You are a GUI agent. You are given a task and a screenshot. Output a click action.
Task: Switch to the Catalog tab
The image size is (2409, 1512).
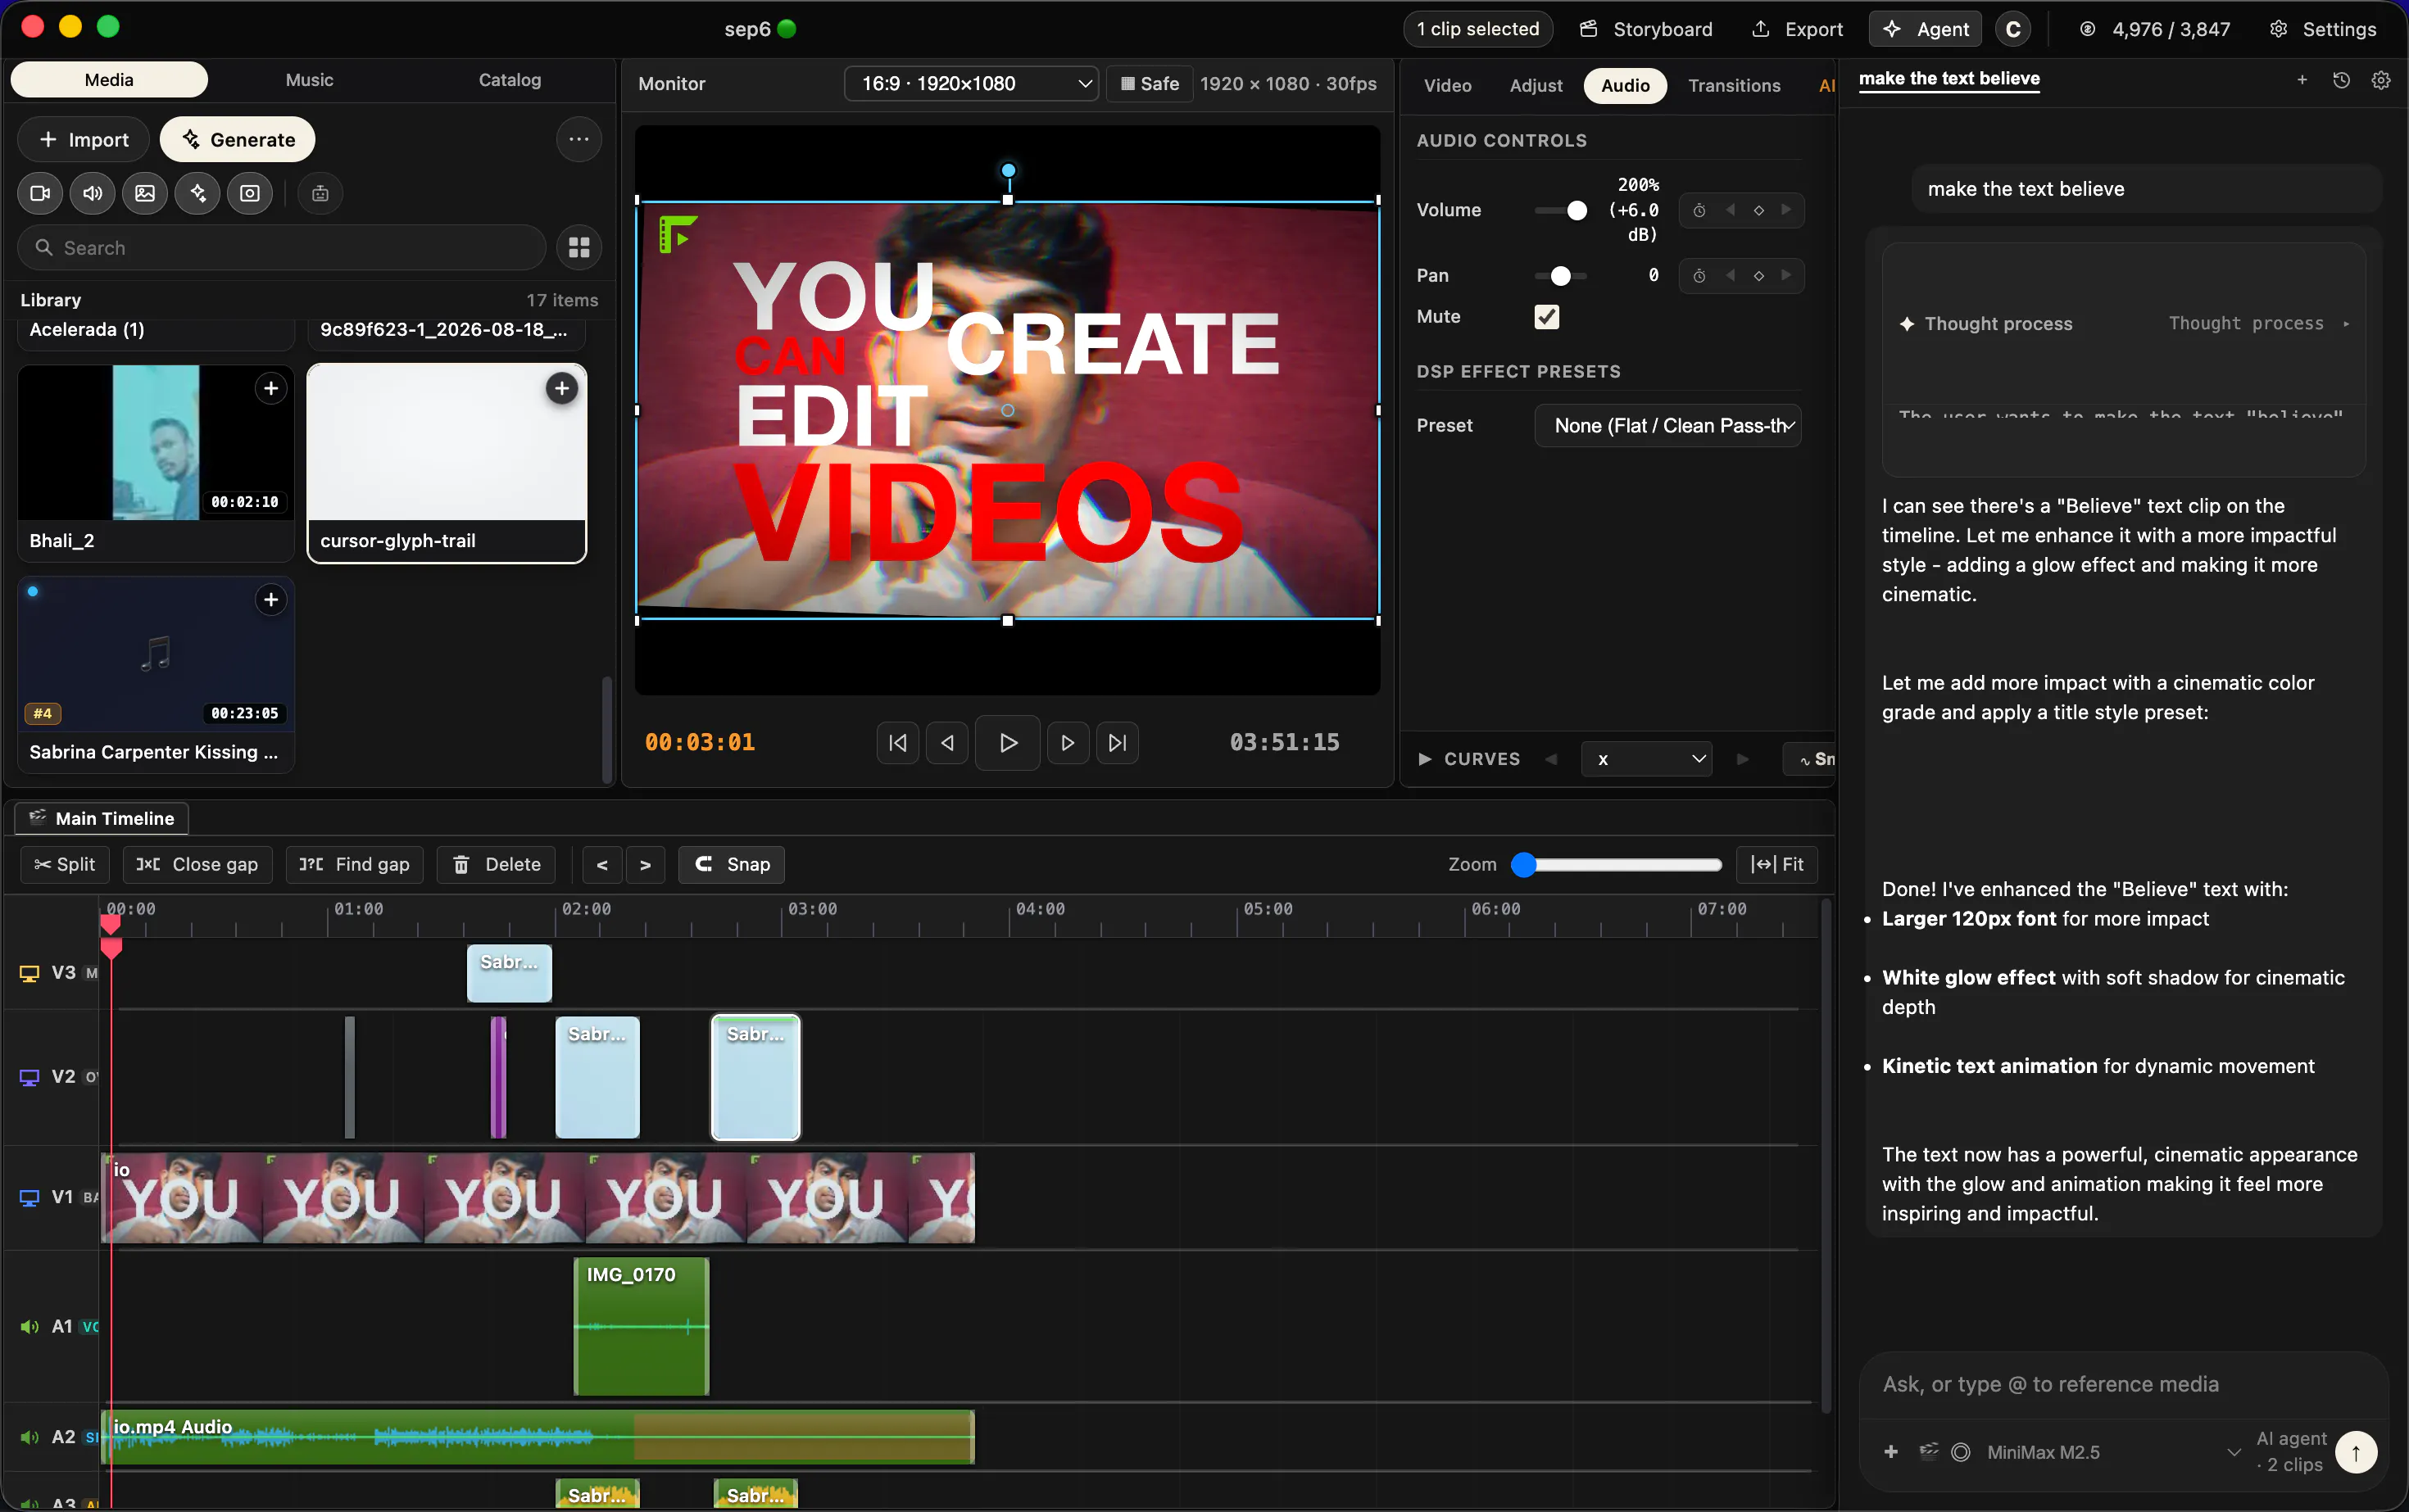coord(510,80)
